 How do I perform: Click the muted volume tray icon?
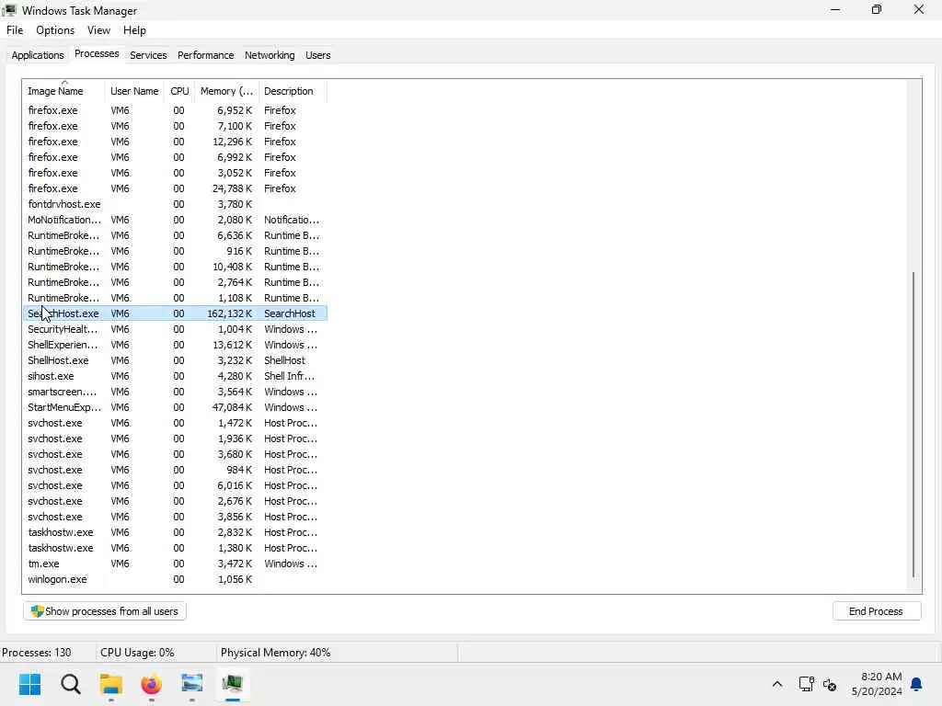[x=830, y=684]
